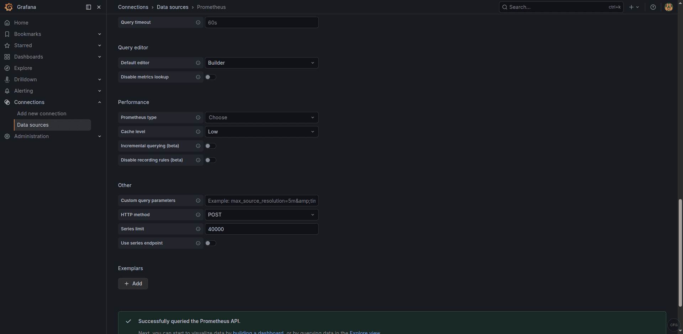
Task: Click the info tooltip next to Series limit
Action: click(198, 229)
